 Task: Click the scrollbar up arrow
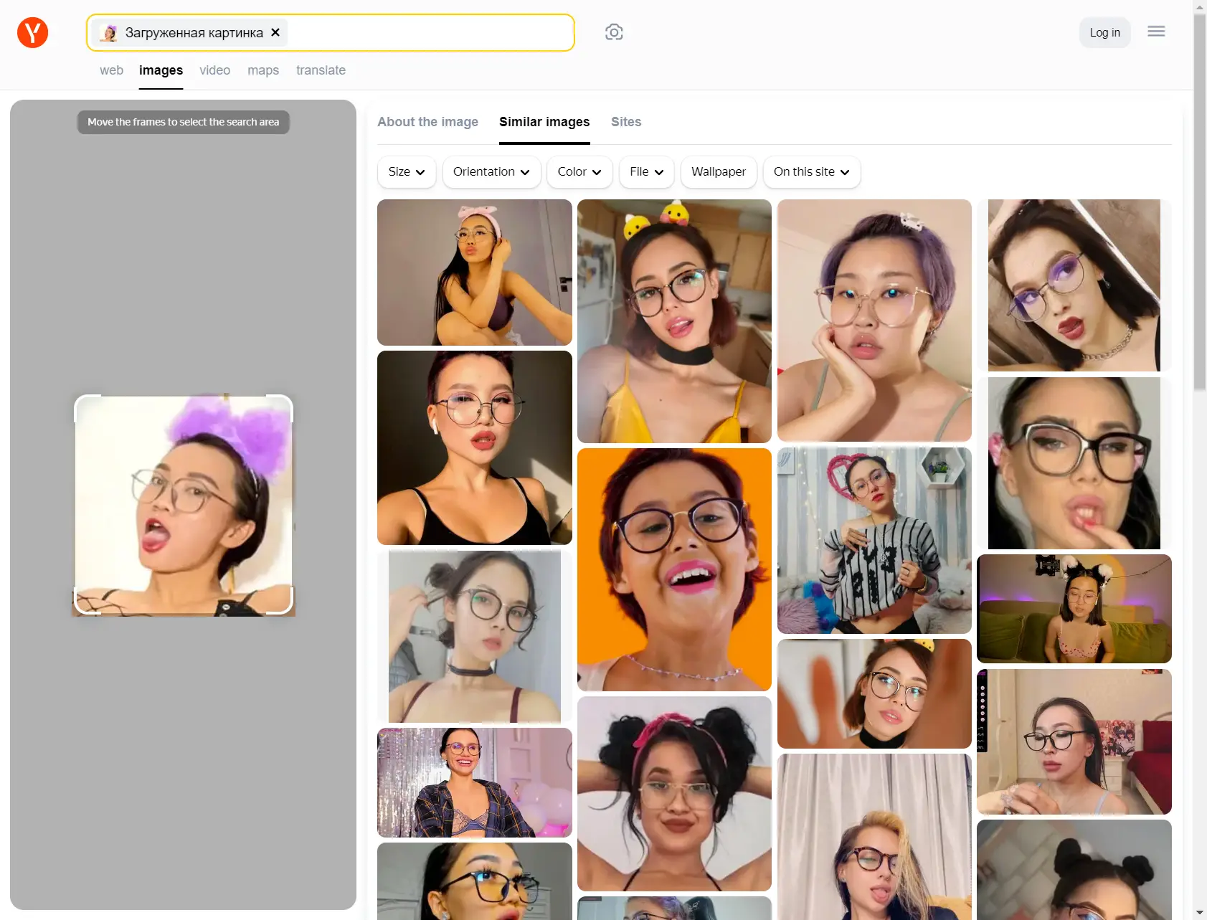(1200, 7)
